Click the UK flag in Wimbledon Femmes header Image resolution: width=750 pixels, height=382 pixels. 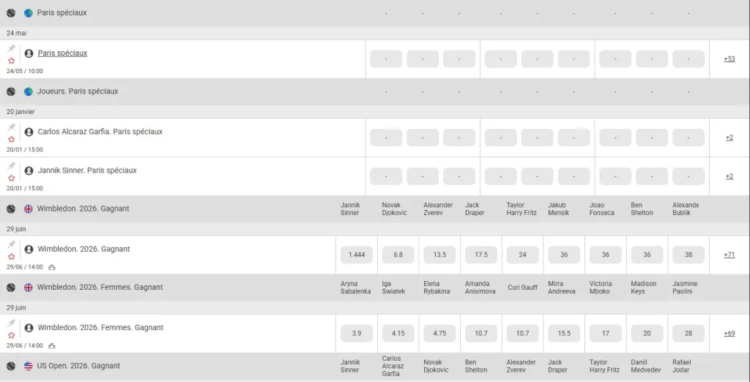pos(29,288)
